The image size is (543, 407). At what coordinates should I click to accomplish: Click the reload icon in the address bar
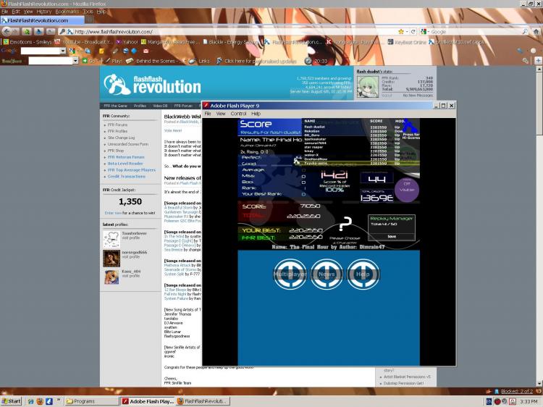coord(413,32)
